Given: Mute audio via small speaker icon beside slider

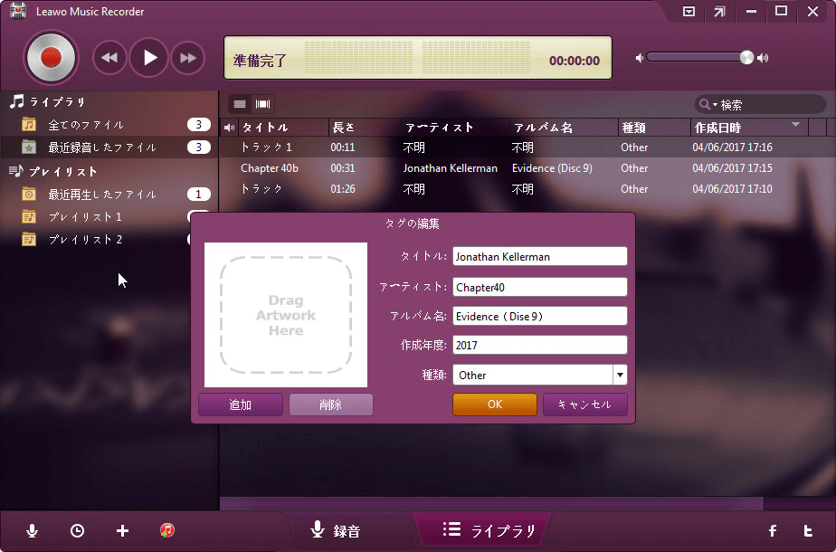Looking at the screenshot, I should tap(639, 57).
